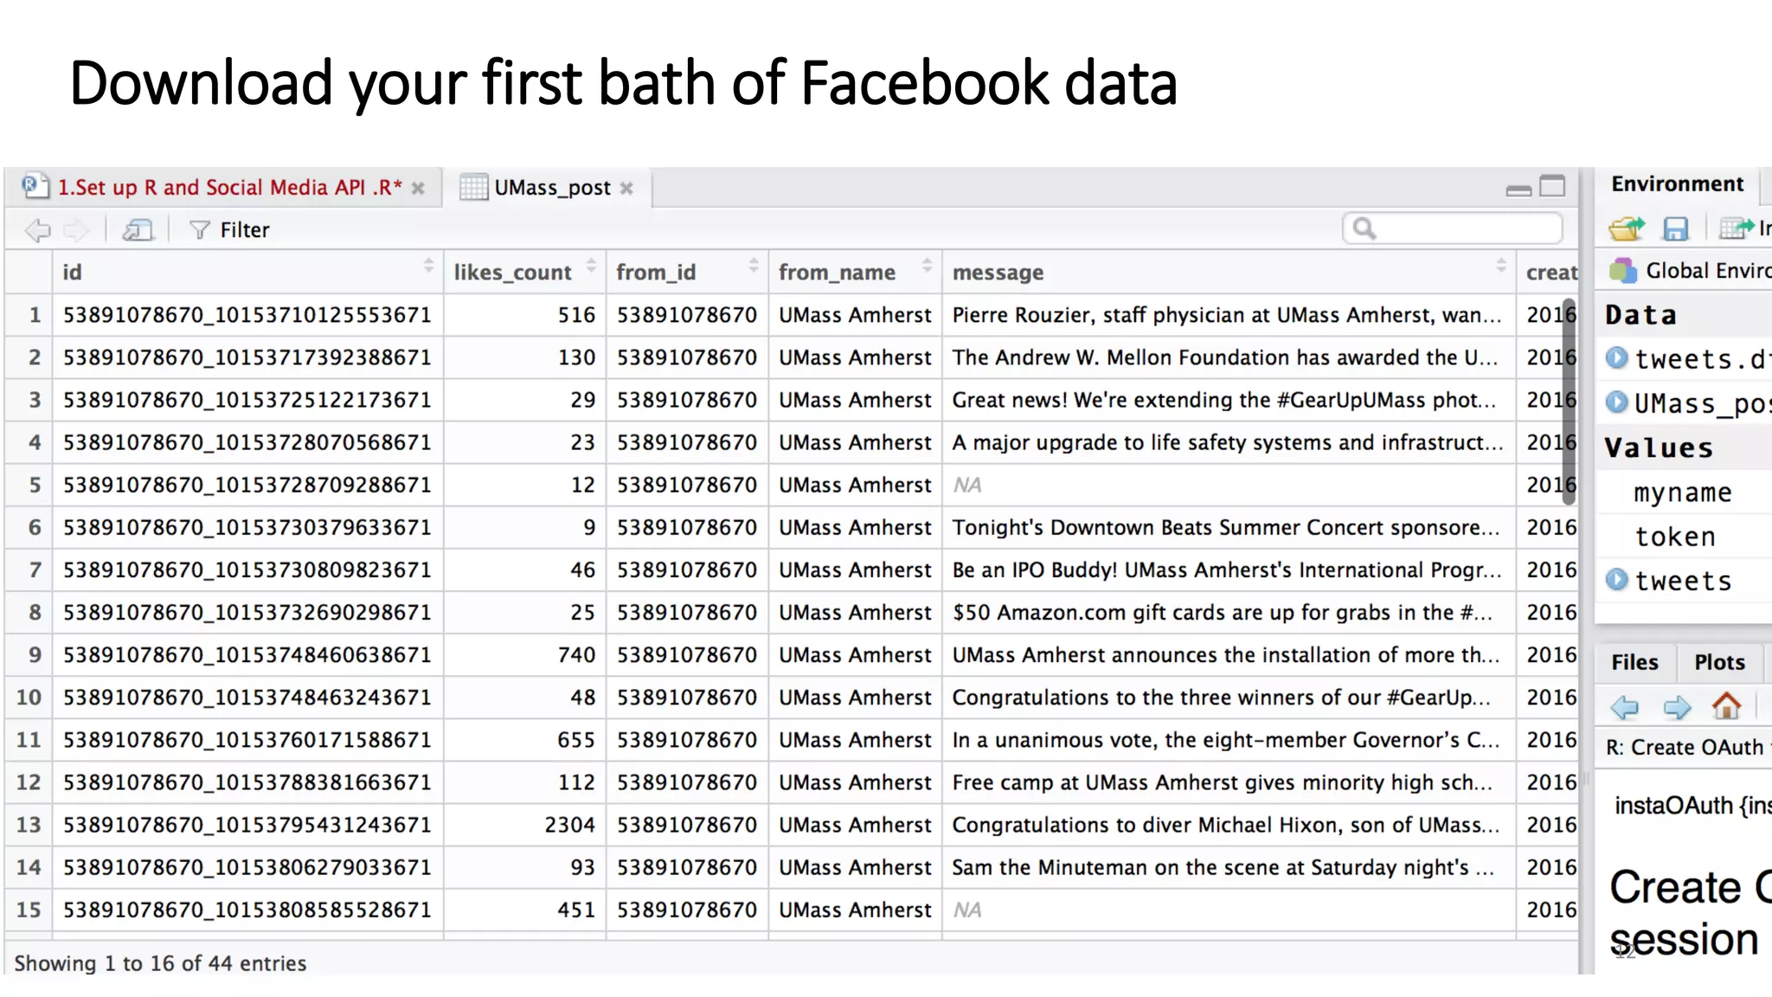This screenshot has width=1772, height=997.
Task: Expand the tweets.df data object
Action: (x=1616, y=357)
